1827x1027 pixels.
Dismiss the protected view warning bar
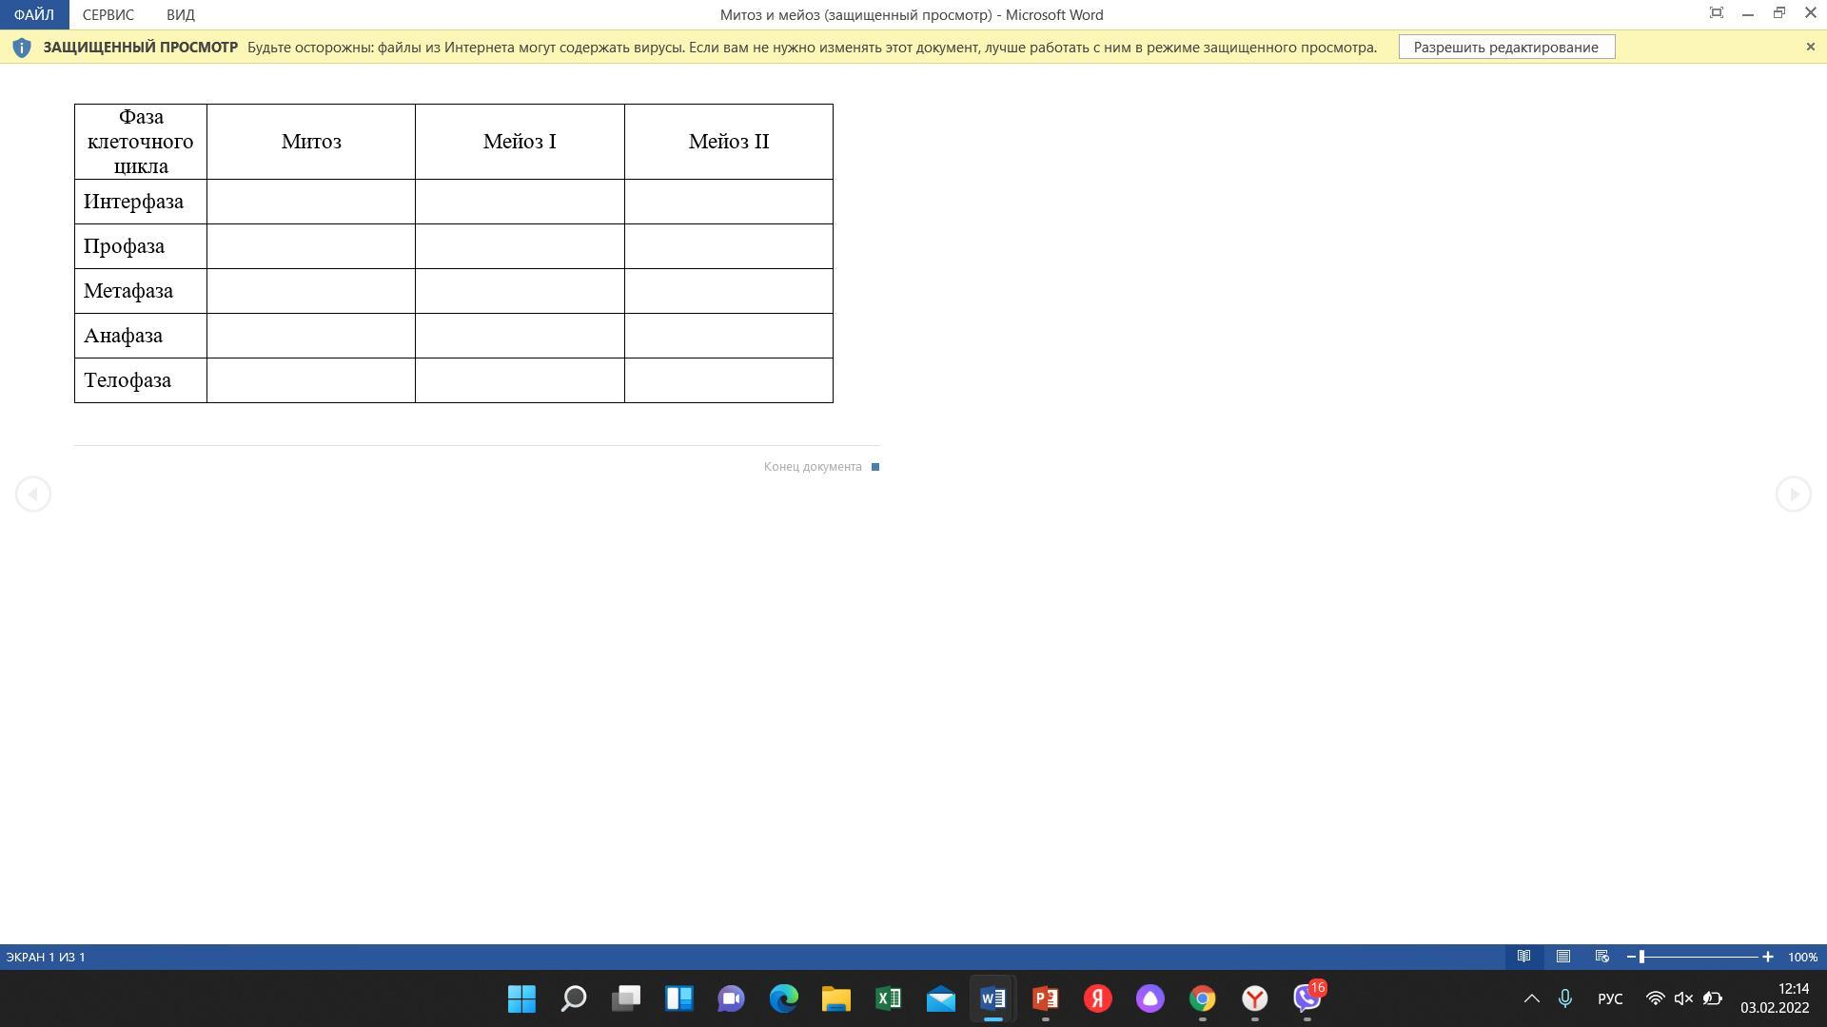point(1810,47)
